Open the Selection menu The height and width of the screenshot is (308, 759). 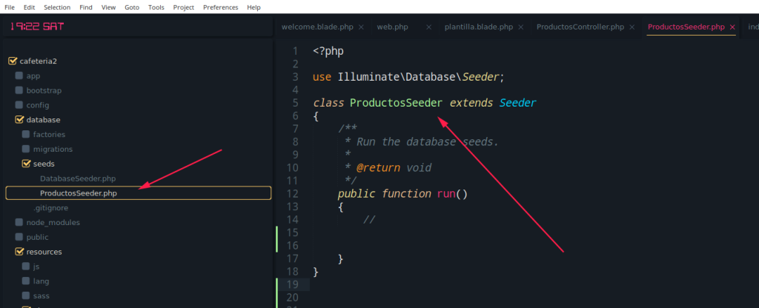(56, 7)
